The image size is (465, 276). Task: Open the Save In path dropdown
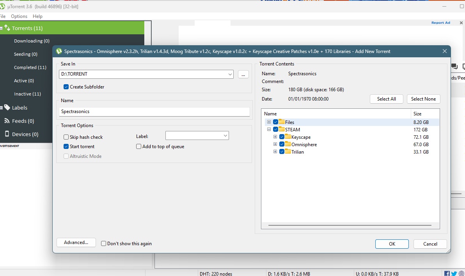click(230, 74)
